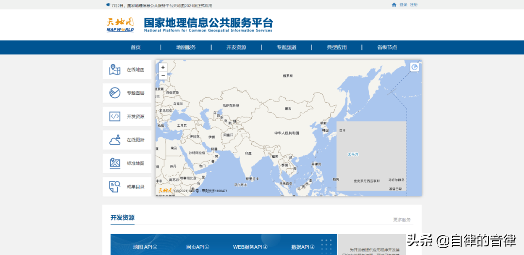Screen dimensions: 524x255
Task: Open the 2021 Tianditu release announcement
Action: [162, 5]
